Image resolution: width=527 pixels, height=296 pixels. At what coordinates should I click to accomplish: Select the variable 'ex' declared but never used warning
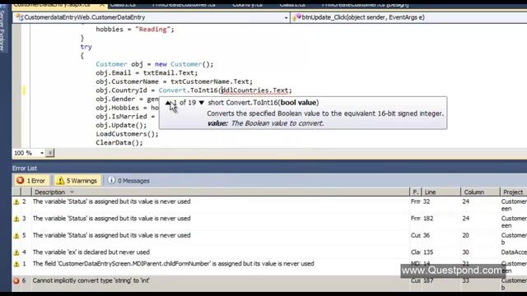point(269,252)
